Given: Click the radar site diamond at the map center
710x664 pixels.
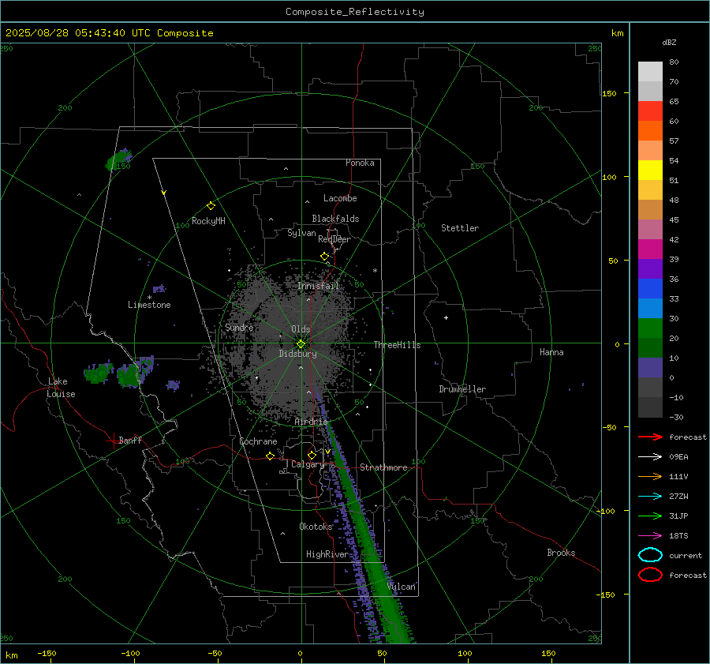Looking at the screenshot, I should tap(301, 343).
